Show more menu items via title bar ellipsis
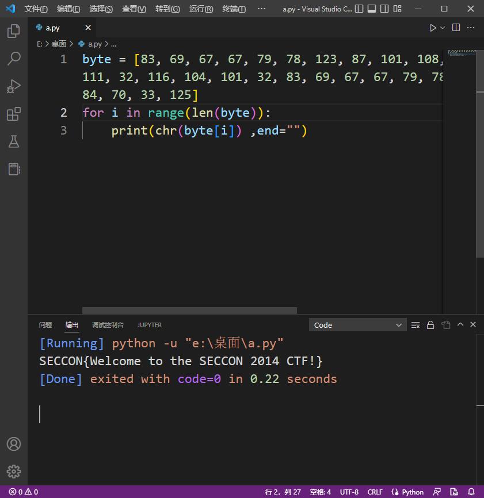The height and width of the screenshot is (498, 484). (261, 9)
